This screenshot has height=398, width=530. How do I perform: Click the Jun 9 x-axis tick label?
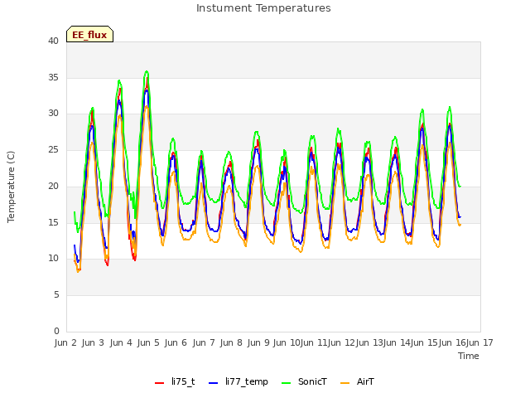[258, 342]
